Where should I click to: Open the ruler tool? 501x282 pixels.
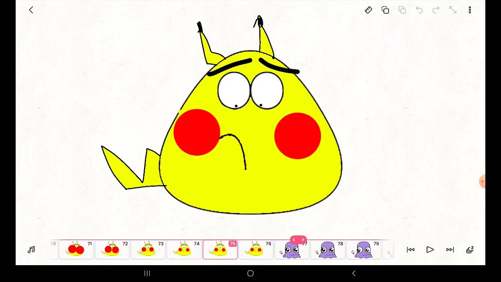point(368,10)
